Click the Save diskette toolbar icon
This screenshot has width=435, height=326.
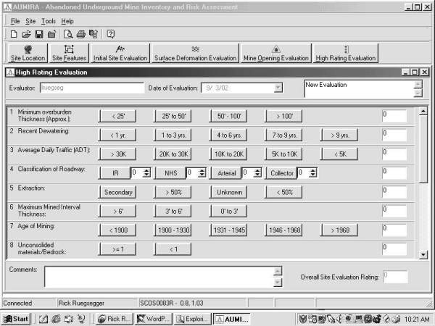click(x=39, y=34)
